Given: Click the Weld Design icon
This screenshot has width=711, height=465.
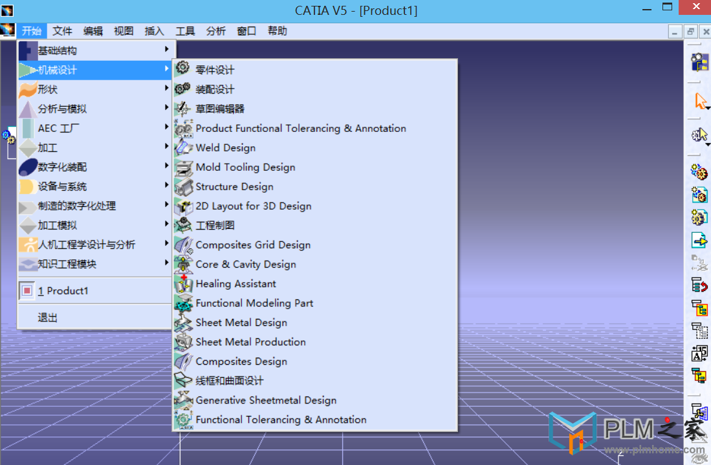Looking at the screenshot, I should [x=183, y=147].
